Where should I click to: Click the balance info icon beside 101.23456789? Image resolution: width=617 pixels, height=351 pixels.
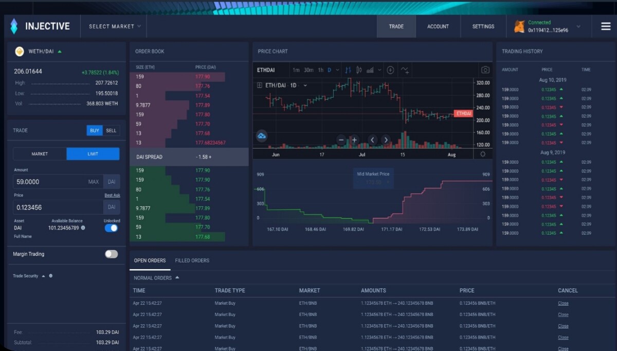click(x=83, y=227)
